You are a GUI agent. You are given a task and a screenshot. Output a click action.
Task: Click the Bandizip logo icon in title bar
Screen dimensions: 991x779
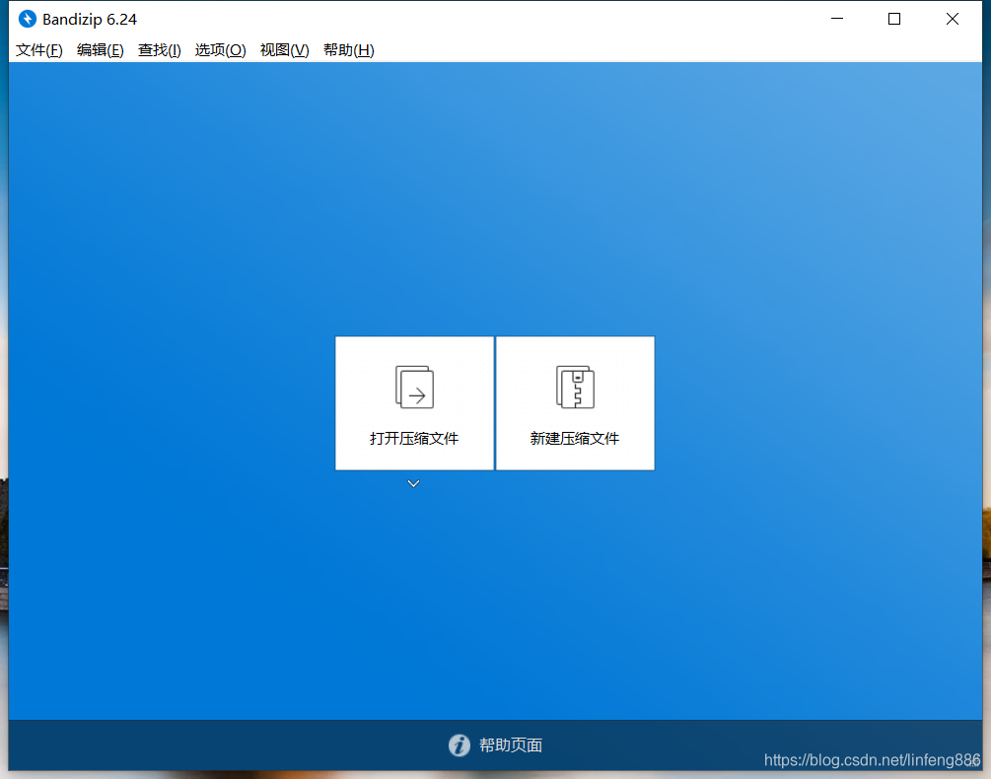coord(28,19)
